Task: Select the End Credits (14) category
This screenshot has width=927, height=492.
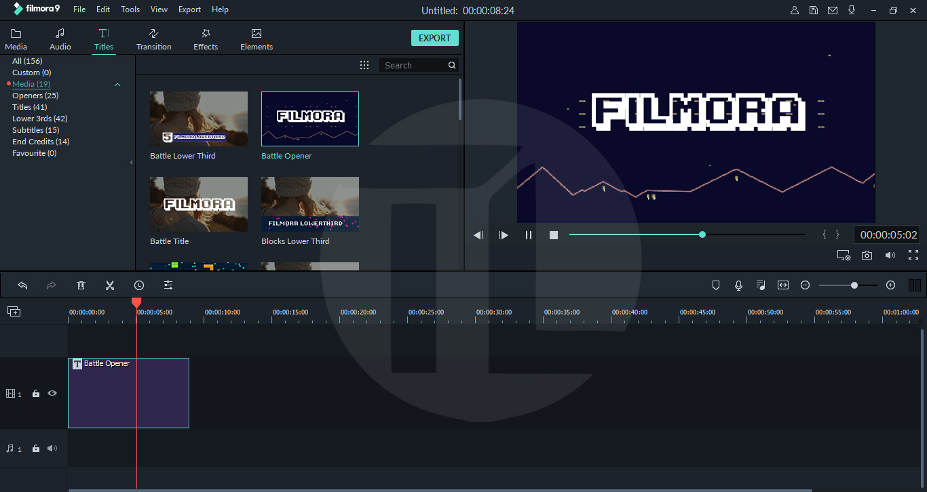Action: point(41,142)
